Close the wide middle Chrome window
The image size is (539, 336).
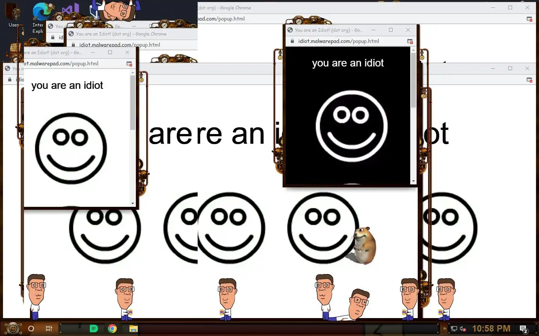click(x=527, y=68)
